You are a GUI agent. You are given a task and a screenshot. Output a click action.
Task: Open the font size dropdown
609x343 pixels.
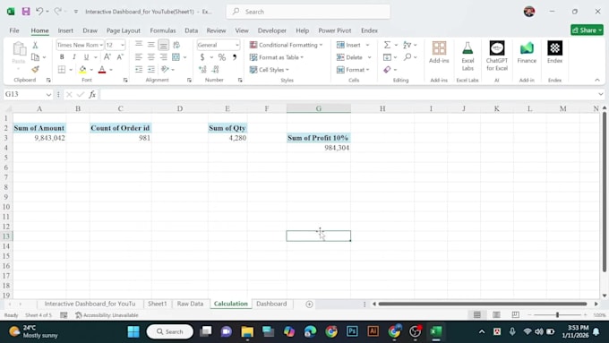point(123,45)
